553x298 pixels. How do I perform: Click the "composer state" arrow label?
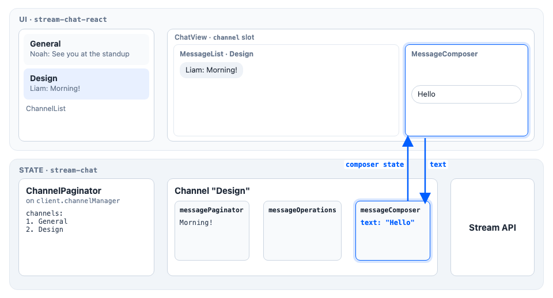[374, 165]
